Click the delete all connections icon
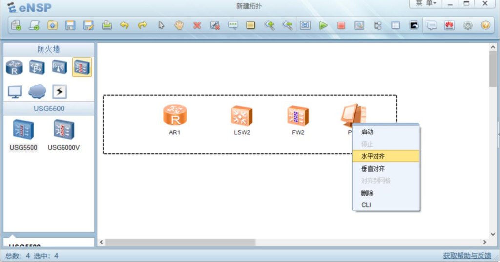The height and width of the screenshot is (262, 500). tap(215, 25)
